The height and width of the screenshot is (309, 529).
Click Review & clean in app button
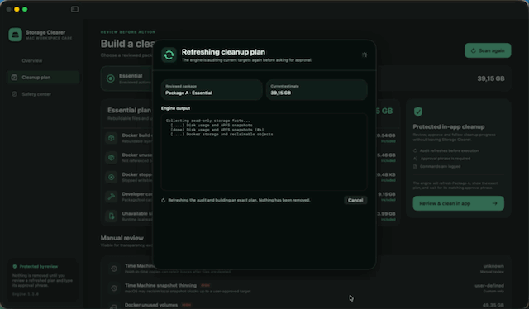[458, 203]
